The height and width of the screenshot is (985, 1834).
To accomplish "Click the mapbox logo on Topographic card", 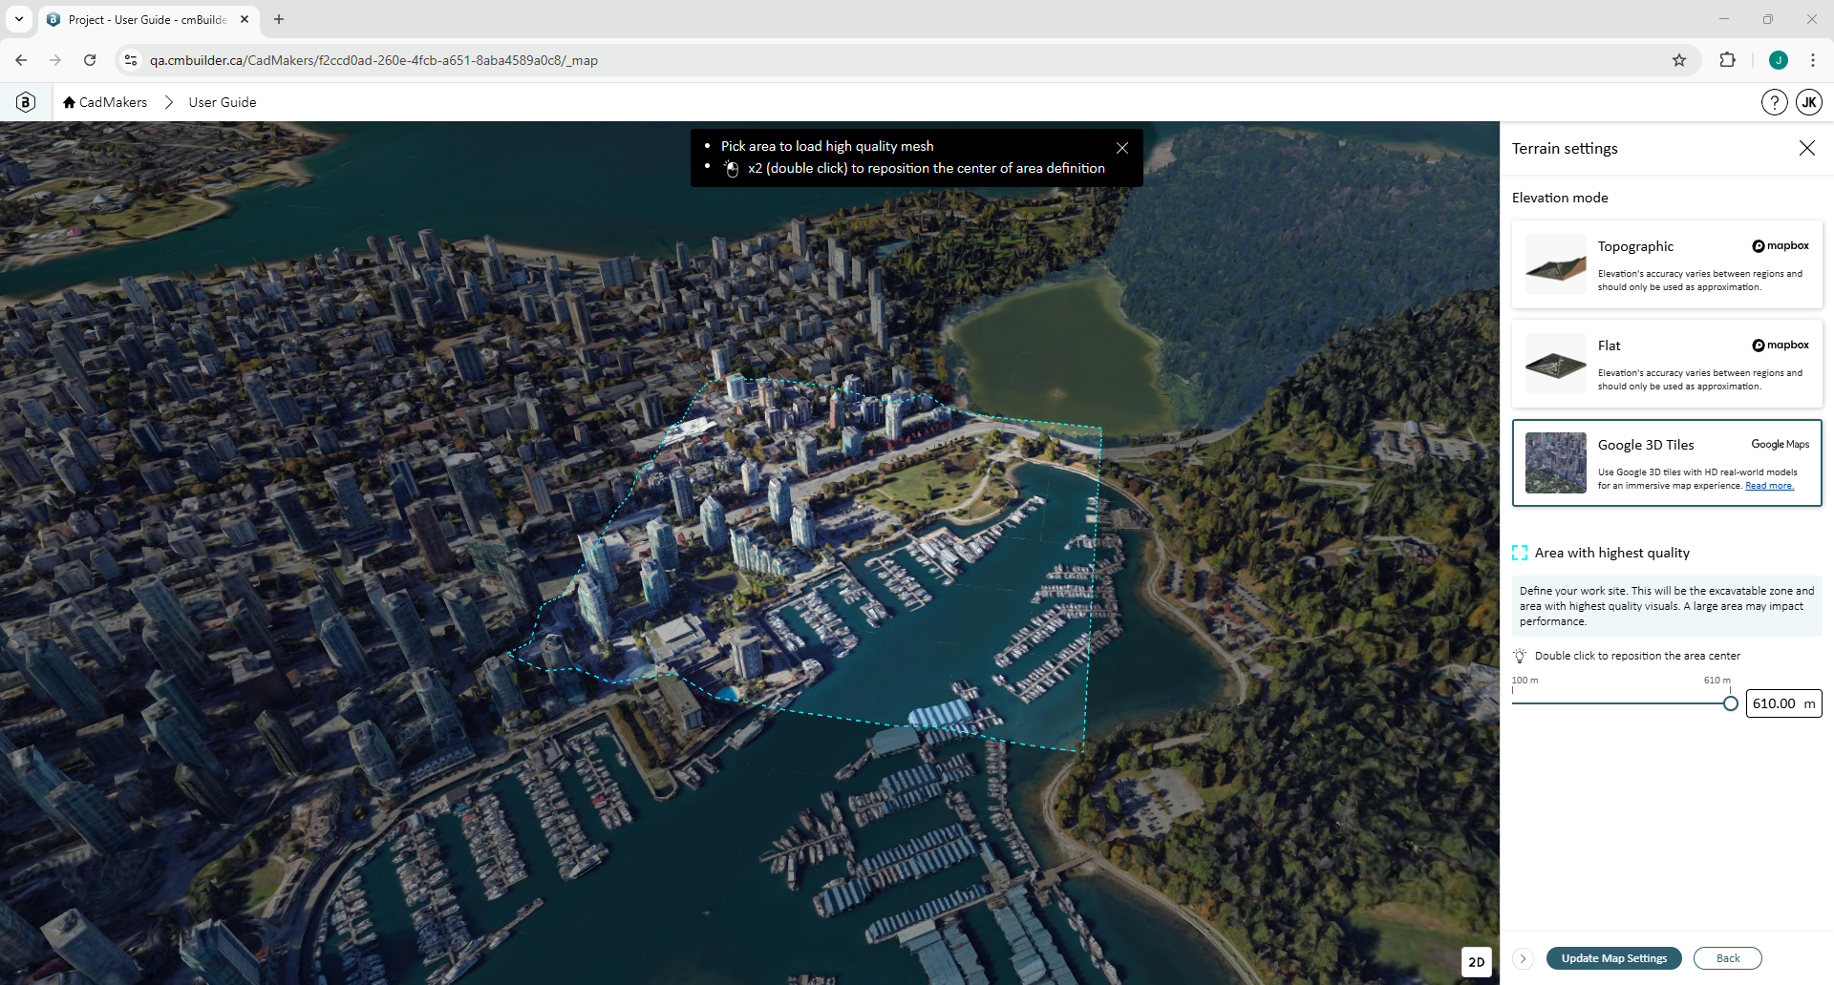I will point(1781,246).
